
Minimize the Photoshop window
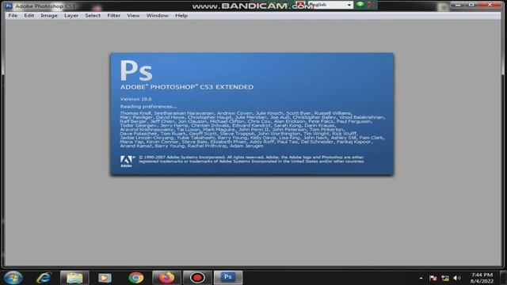pos(458,5)
